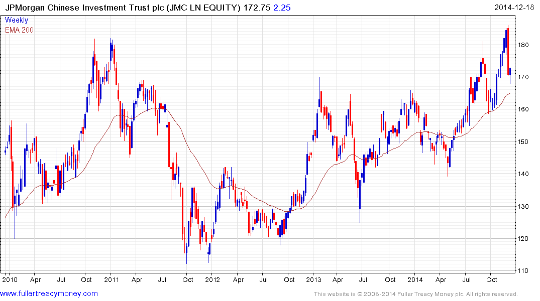The width and height of the screenshot is (540, 301).
Task: Click the '2011' year label on time axis
Action: coord(111,279)
